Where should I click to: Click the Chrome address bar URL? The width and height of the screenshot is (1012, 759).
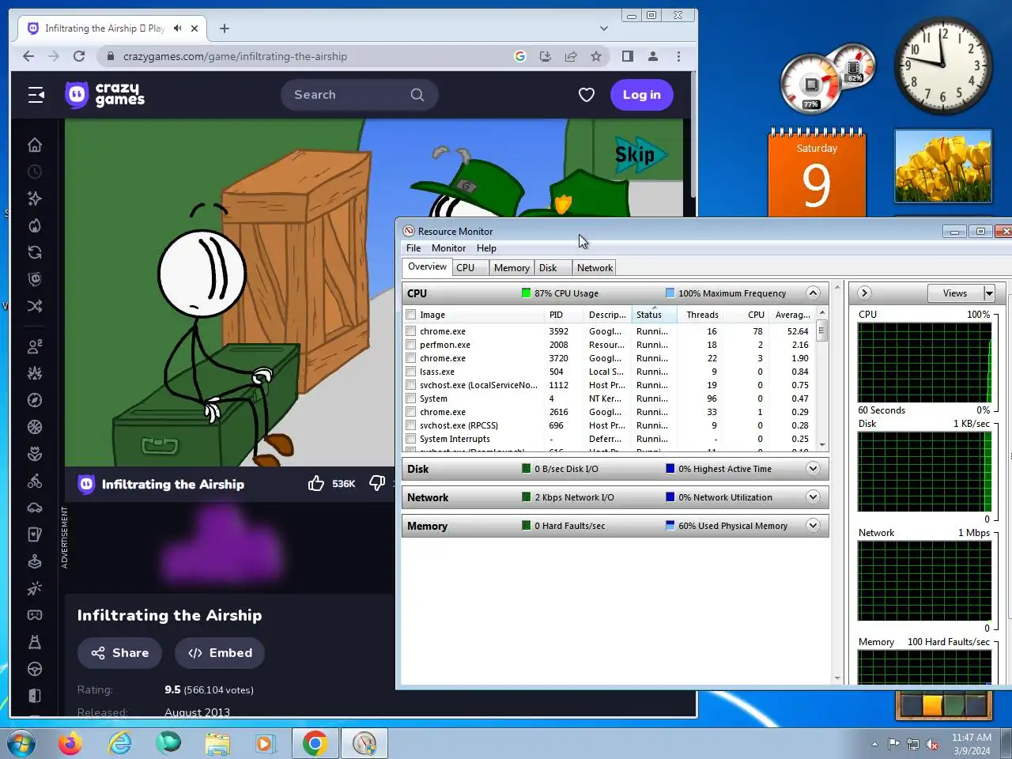(x=235, y=56)
